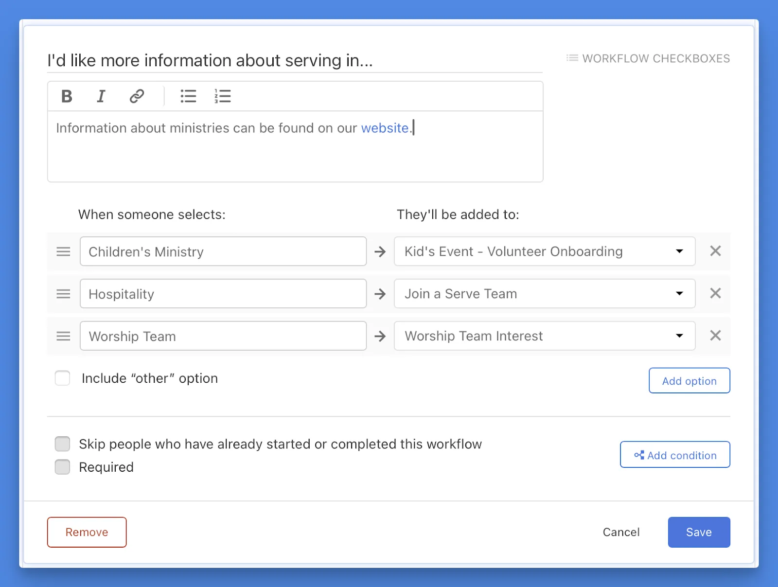Remove the Hospitality option row
Image resolution: width=778 pixels, height=587 pixels.
(x=715, y=293)
